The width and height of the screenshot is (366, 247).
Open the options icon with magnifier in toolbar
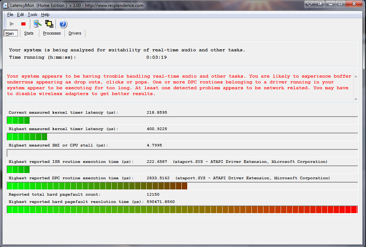coord(37,24)
